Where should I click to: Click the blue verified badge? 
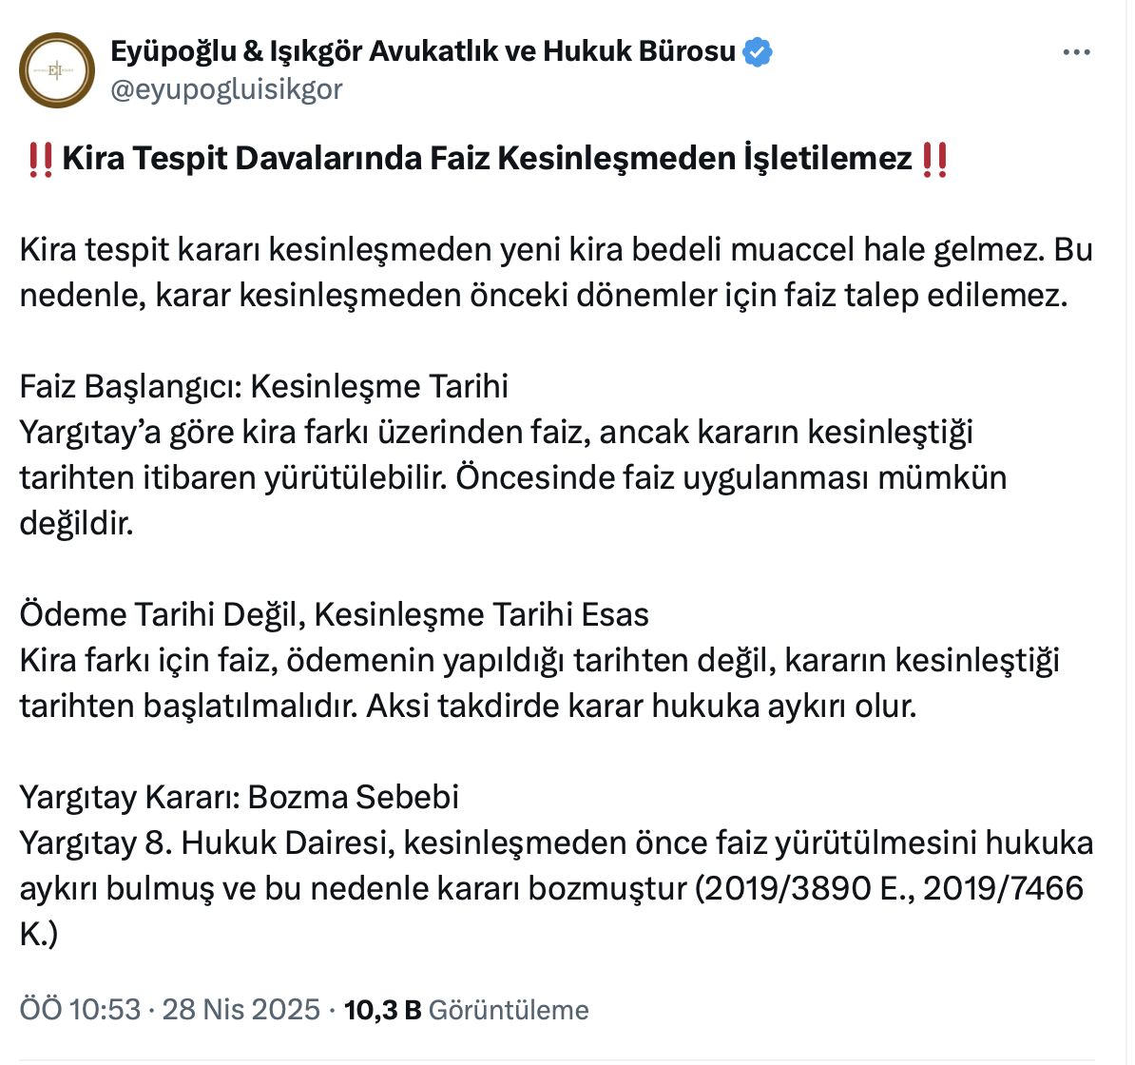coord(757,51)
